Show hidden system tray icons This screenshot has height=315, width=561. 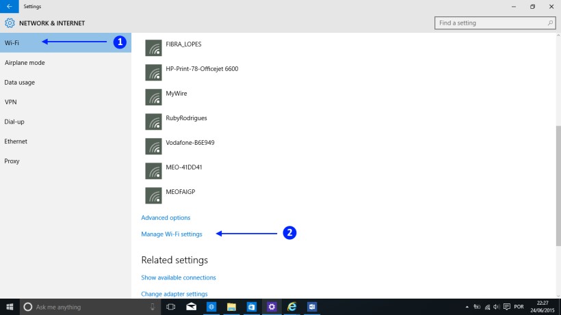point(467,307)
